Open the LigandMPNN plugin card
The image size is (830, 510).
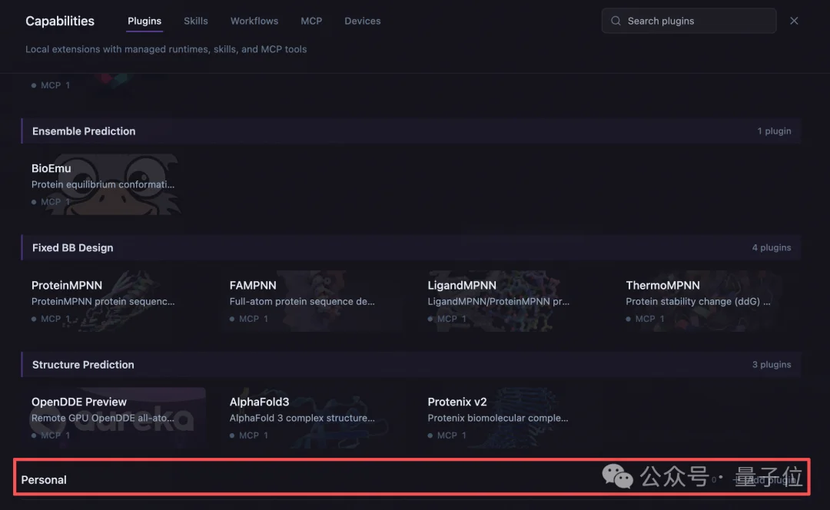(511, 301)
